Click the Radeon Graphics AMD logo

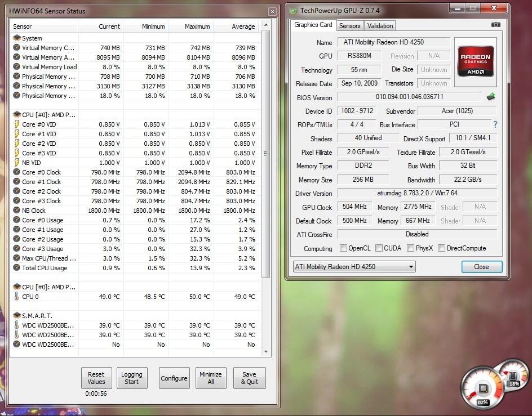click(x=475, y=62)
